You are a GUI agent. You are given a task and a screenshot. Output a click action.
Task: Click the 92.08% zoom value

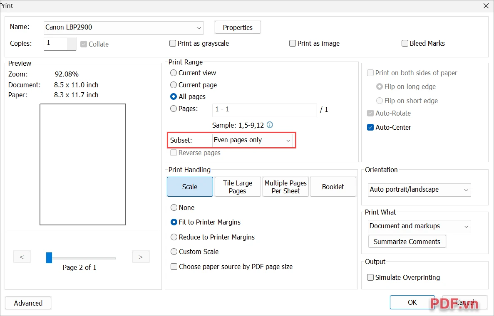[x=67, y=74]
